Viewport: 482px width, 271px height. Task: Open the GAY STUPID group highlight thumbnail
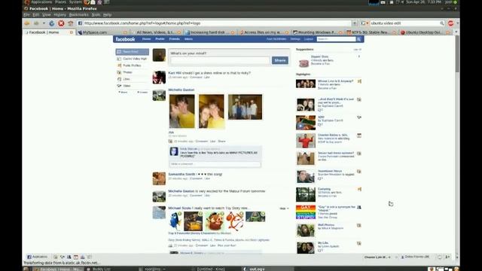(306, 212)
